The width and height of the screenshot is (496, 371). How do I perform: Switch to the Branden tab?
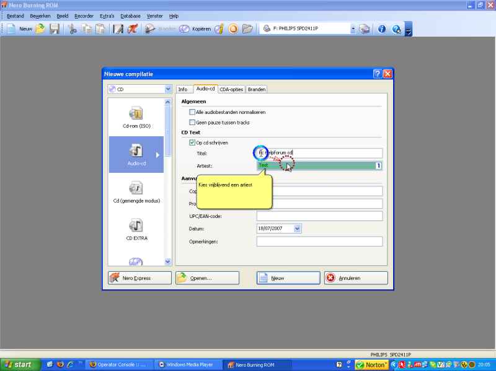click(x=257, y=89)
